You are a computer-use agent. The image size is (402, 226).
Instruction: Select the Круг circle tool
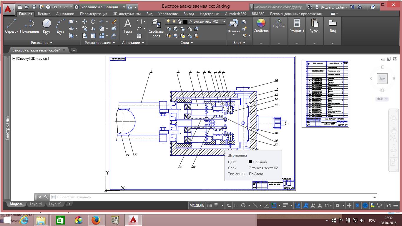[46, 26]
